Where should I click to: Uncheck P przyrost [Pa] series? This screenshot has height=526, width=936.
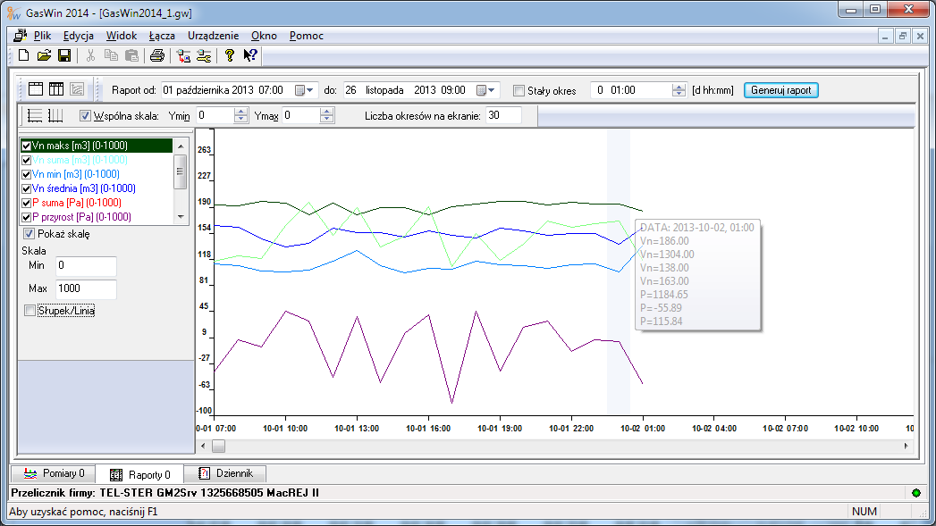point(26,217)
